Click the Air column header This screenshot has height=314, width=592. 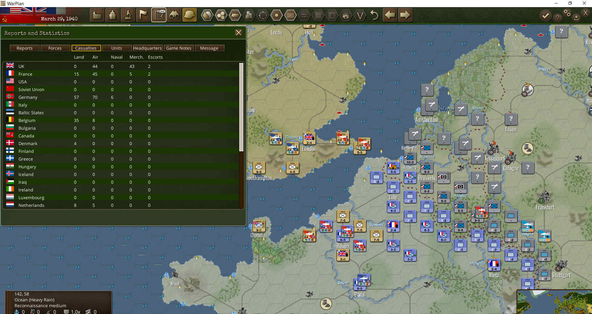(x=95, y=57)
